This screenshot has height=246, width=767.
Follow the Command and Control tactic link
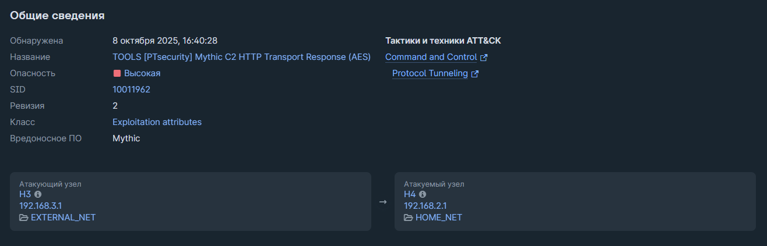431,57
